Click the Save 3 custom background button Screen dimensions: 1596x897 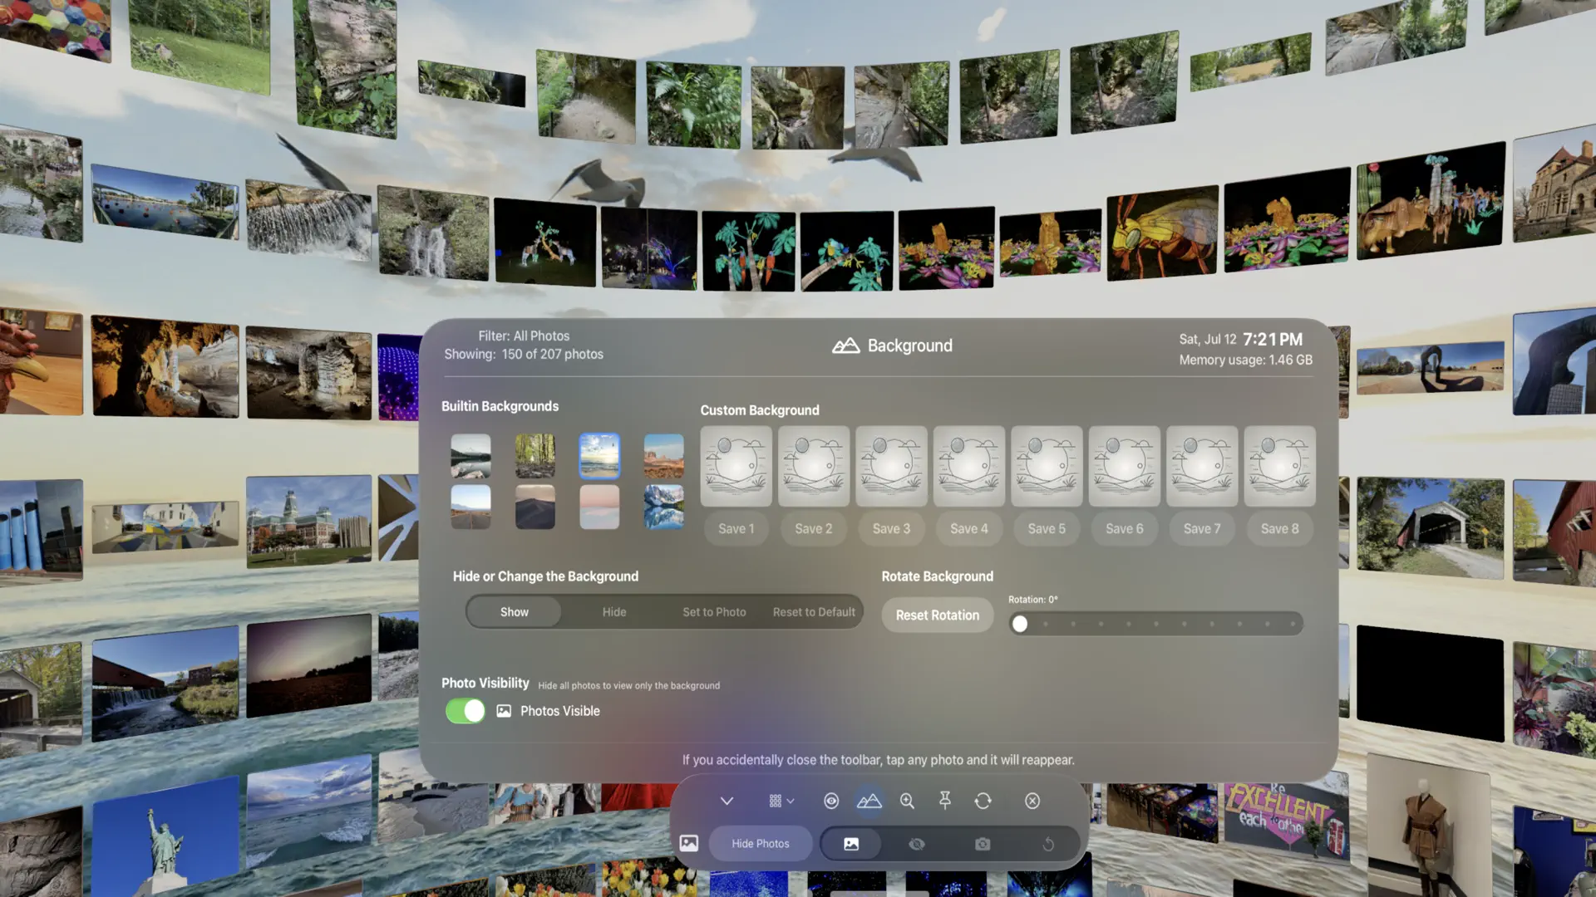click(x=890, y=528)
